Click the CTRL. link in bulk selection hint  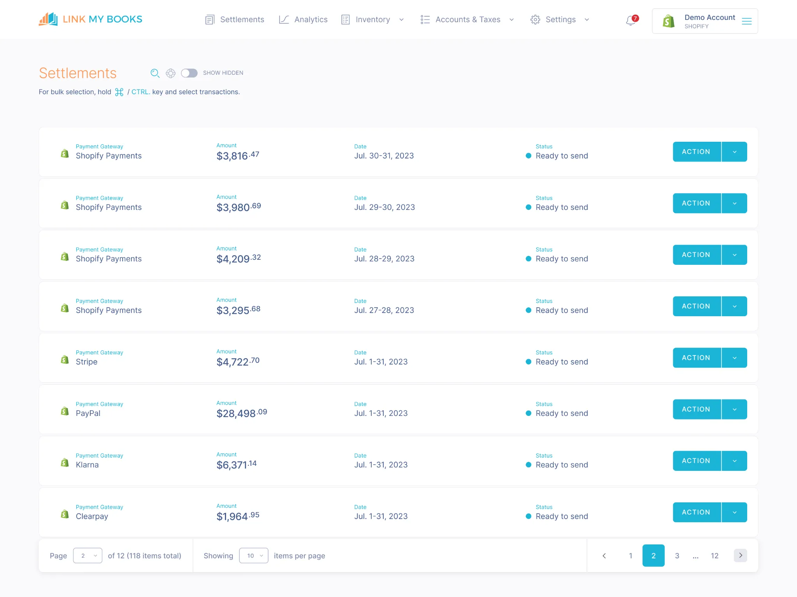(140, 92)
